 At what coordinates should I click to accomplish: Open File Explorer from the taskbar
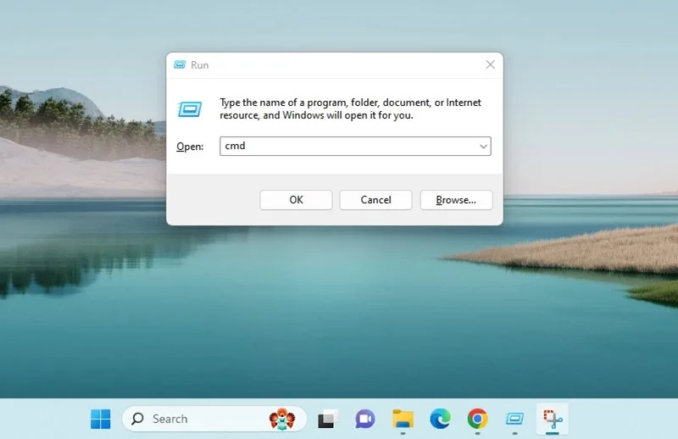[403, 419]
